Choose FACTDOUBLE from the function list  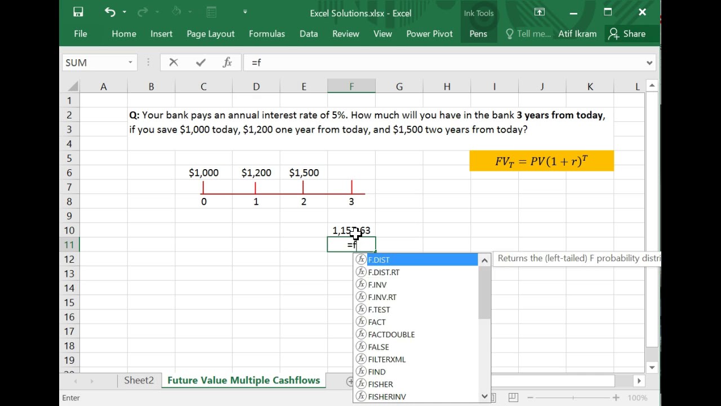click(x=416, y=334)
